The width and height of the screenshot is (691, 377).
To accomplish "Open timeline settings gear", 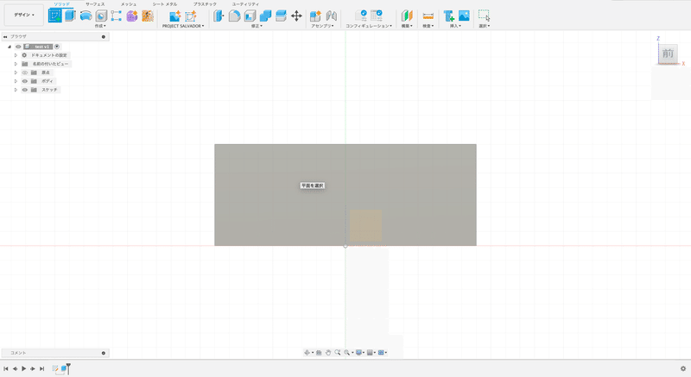I will (683, 368).
